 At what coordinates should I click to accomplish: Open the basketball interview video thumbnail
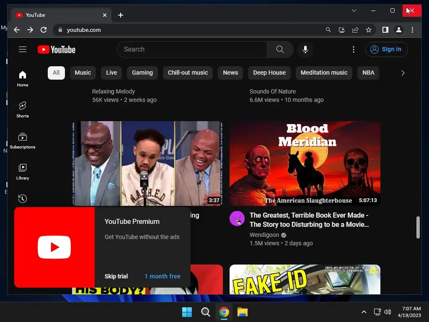point(147,164)
